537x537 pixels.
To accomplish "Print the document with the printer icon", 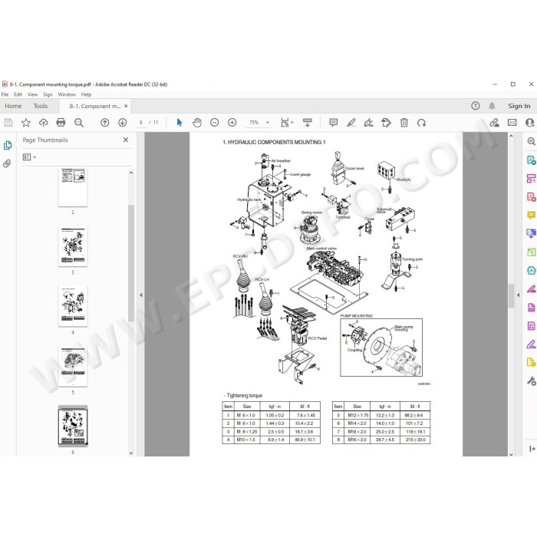I will coord(61,123).
